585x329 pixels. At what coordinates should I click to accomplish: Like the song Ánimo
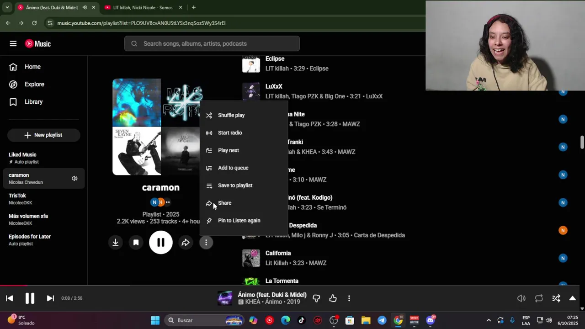tap(333, 298)
